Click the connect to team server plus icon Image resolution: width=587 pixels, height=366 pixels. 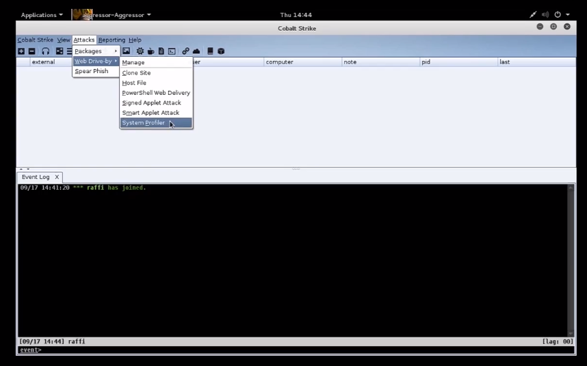[21, 51]
